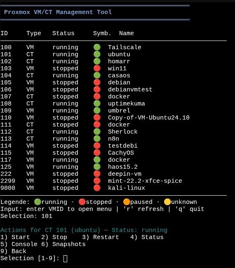Image resolution: width=235 pixels, height=268 pixels.
Task: Select the name uptimekuma
Action: 127,103
